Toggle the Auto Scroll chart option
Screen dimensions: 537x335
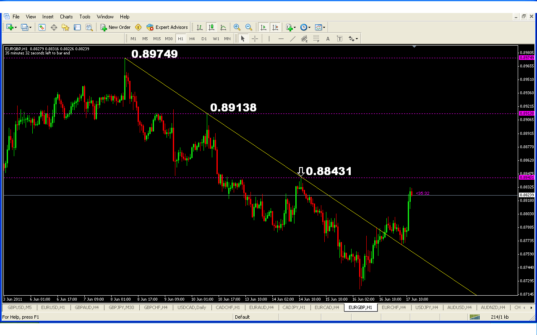pos(263,27)
